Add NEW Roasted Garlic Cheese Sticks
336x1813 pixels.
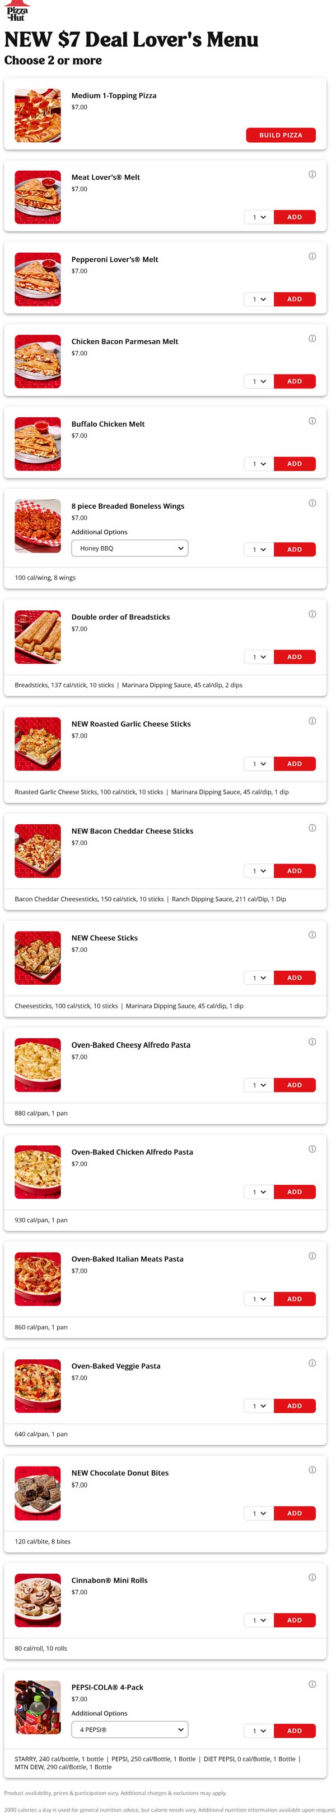295,764
